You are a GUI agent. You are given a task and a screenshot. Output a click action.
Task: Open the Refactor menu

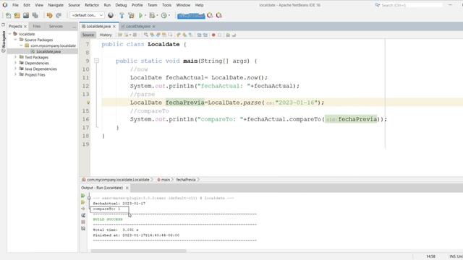tap(92, 5)
